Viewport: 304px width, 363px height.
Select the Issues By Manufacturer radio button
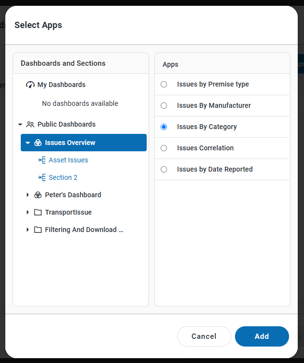click(x=164, y=105)
